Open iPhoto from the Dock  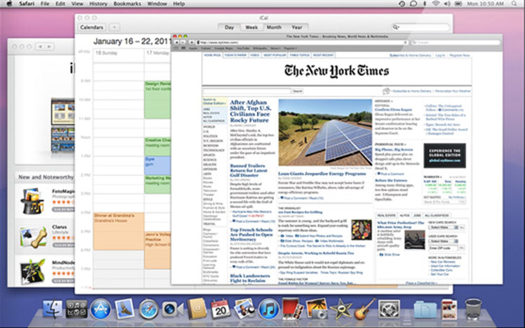pos(317,309)
